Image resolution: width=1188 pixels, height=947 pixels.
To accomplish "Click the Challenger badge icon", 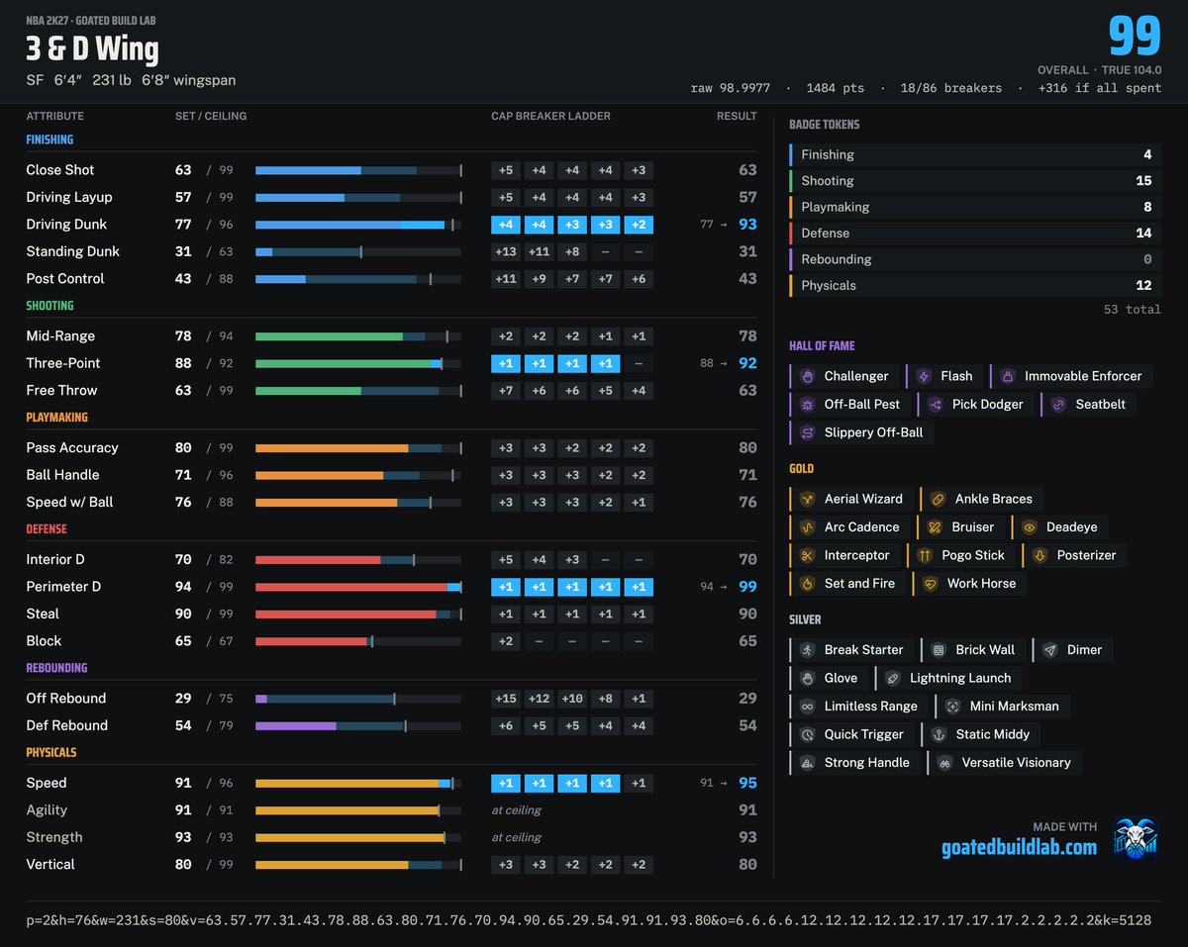I will pyautogui.click(x=807, y=376).
